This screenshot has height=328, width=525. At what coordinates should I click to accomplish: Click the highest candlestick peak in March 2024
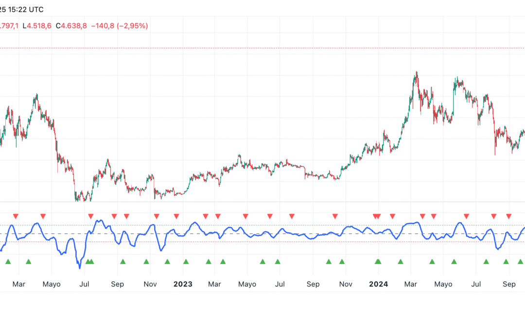click(416, 73)
